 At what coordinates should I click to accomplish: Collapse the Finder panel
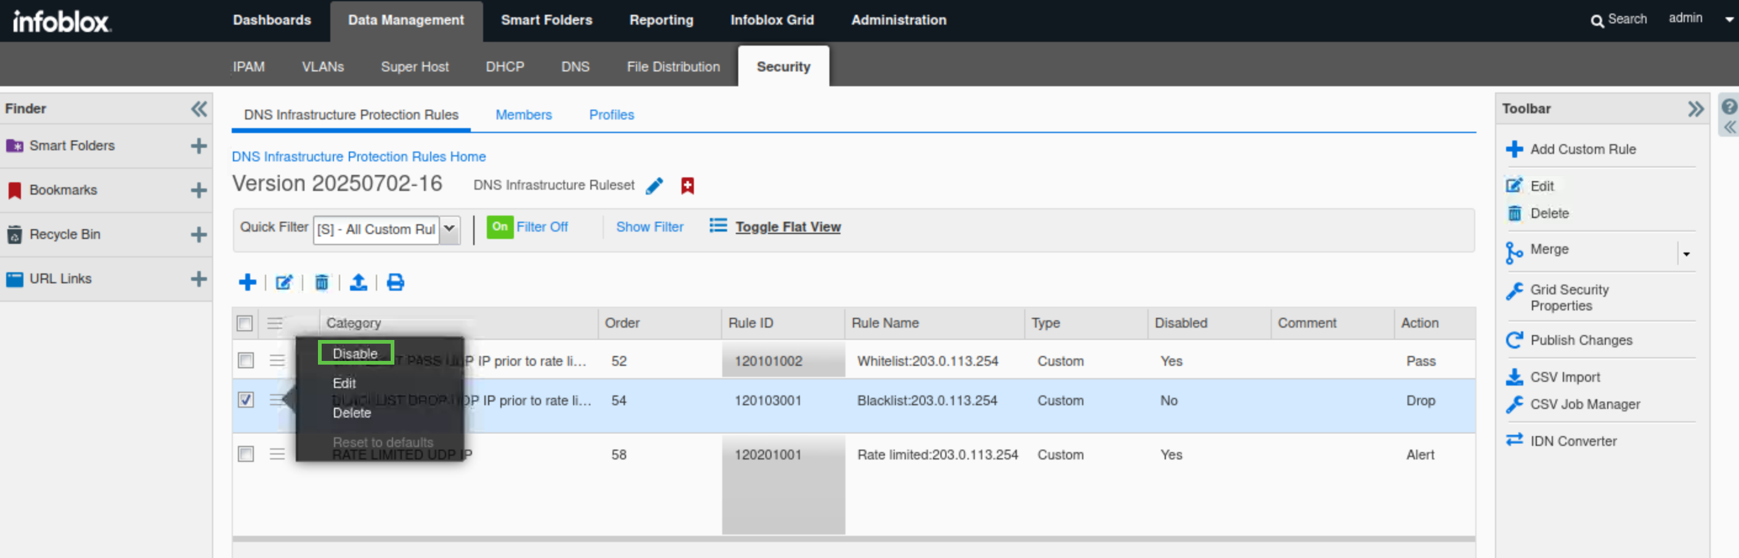(x=198, y=108)
